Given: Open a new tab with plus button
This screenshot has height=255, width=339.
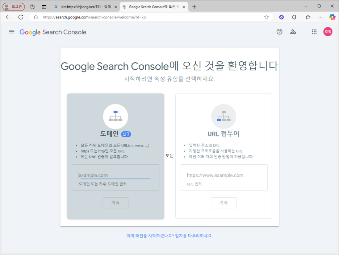Looking at the screenshot, I should tap(194, 7).
